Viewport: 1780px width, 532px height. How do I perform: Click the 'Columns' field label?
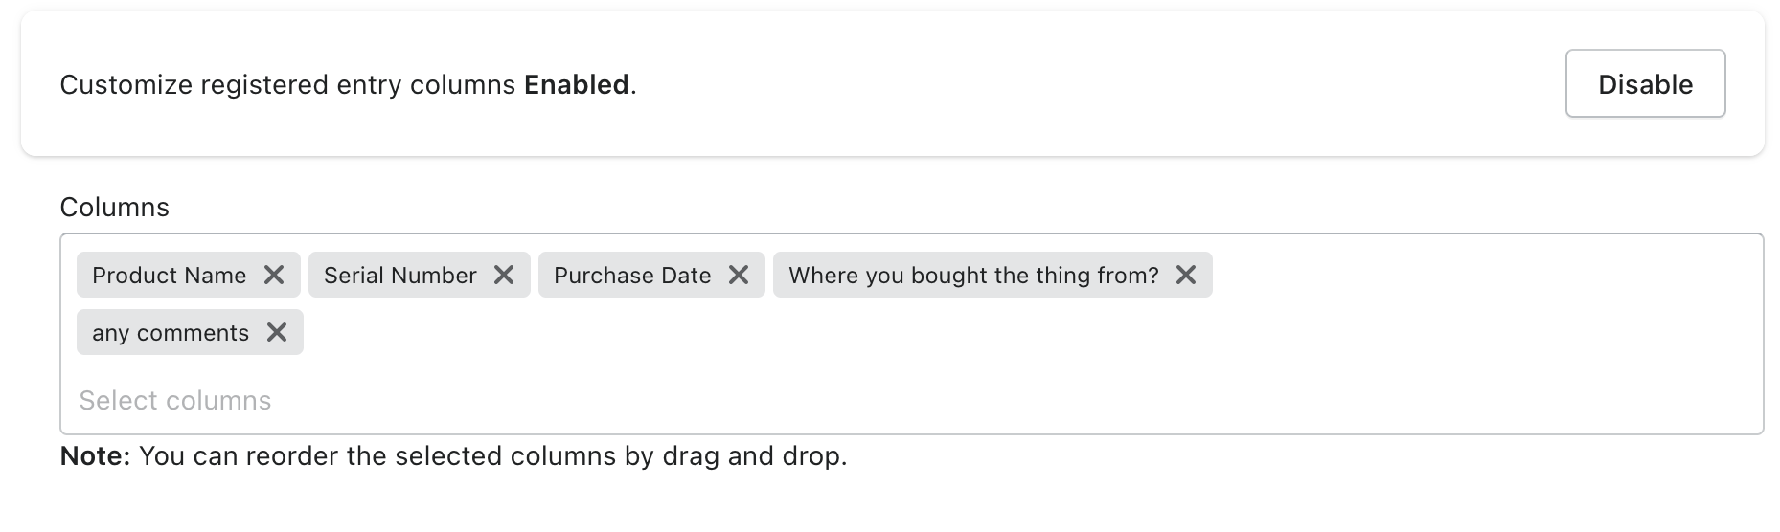point(114,208)
